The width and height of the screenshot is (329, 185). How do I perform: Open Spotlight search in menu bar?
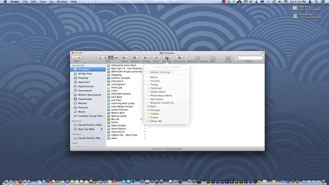pyautogui.click(x=316, y=2)
